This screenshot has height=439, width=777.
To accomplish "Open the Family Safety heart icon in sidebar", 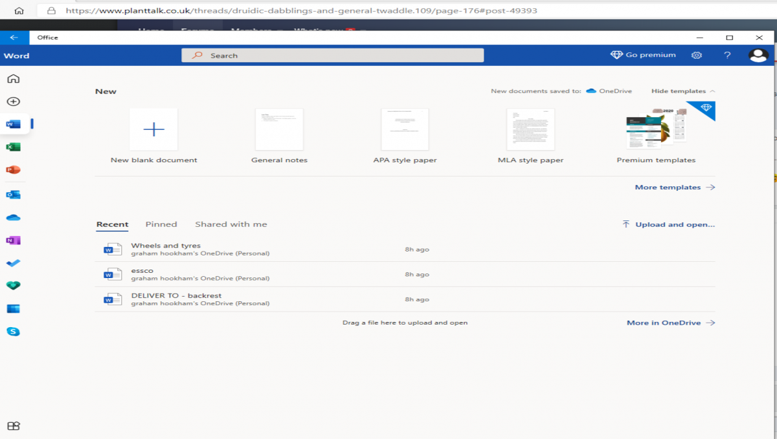I will 13,286.
